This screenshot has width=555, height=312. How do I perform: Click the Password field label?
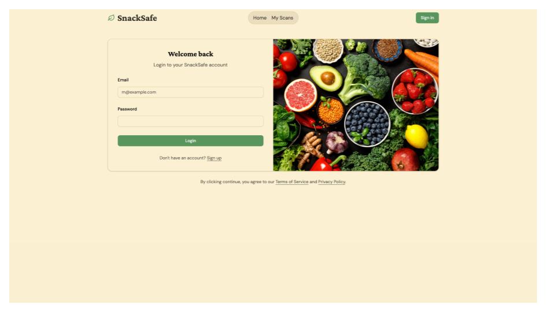click(127, 109)
